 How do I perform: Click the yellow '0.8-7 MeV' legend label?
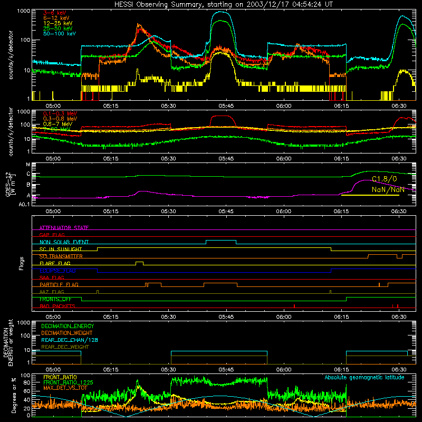57,124
